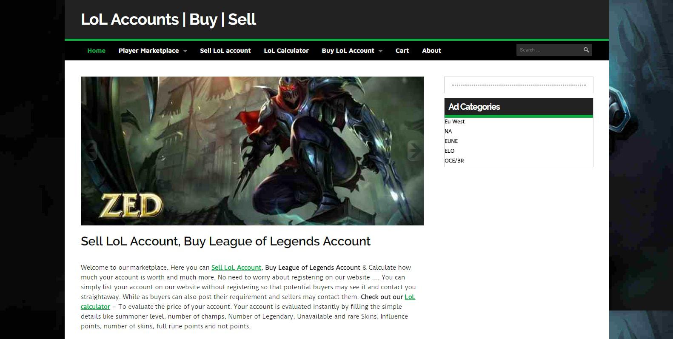Focus the Search input field
673x339 pixels.
pyautogui.click(x=549, y=50)
